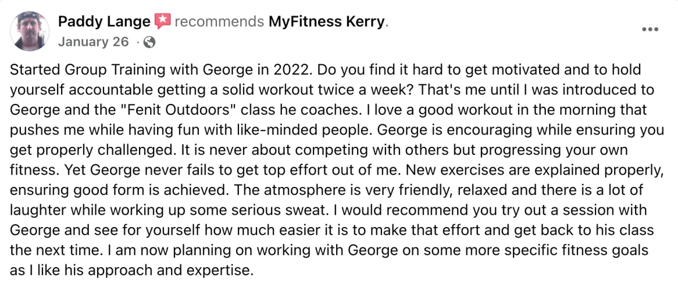Click the word "recommends" in the header
The height and width of the screenshot is (288, 678).
219,22
